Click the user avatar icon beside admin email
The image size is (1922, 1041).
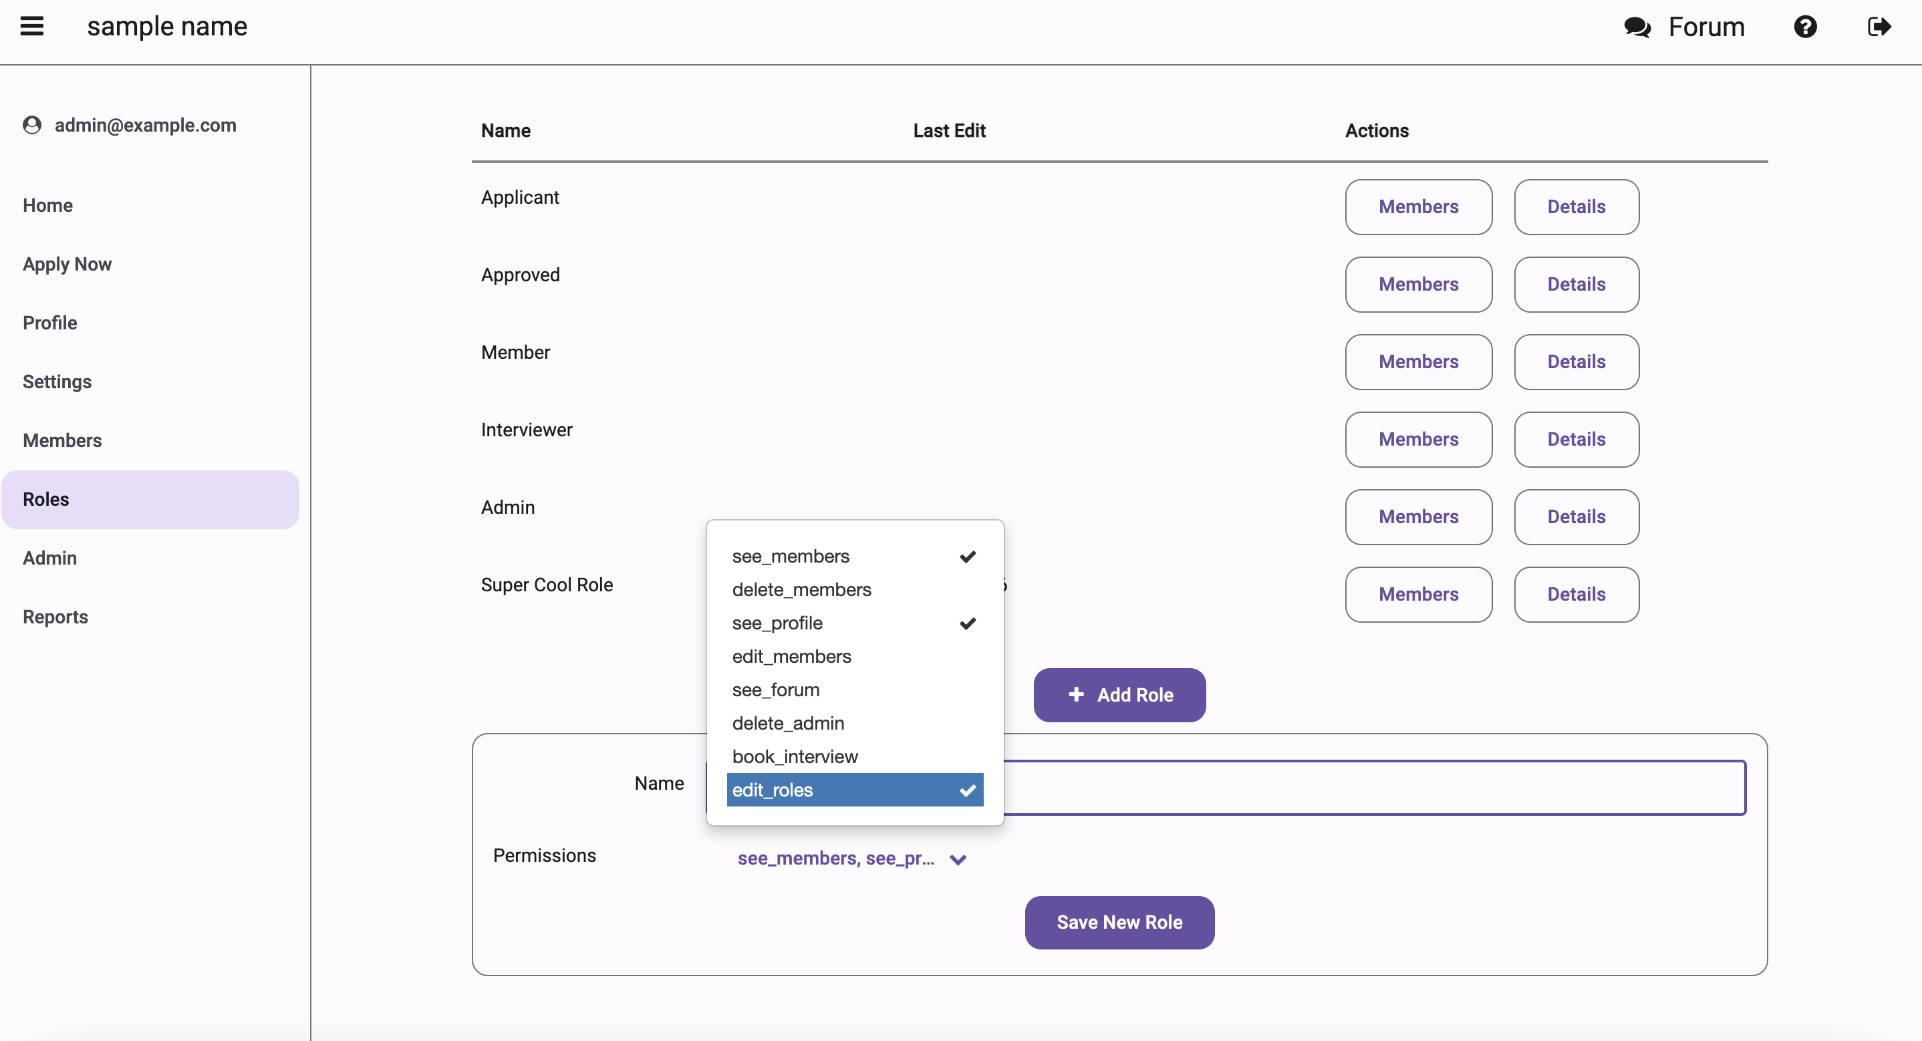(x=32, y=125)
